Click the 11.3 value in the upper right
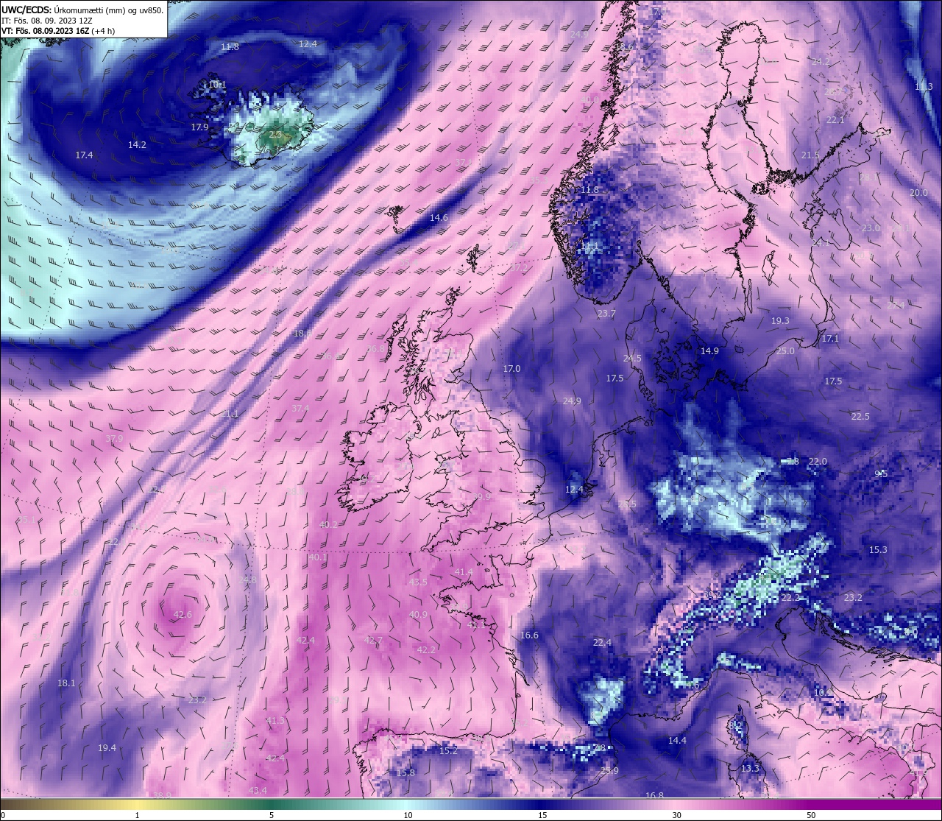The image size is (942, 821). coord(924,87)
